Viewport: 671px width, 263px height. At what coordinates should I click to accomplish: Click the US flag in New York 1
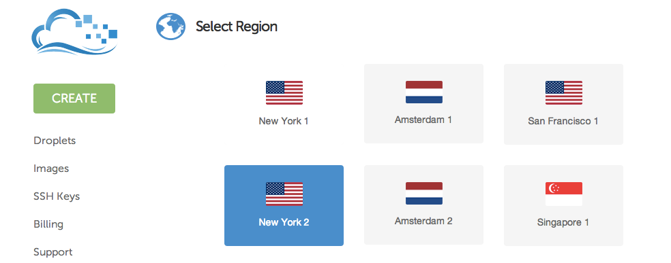click(284, 92)
